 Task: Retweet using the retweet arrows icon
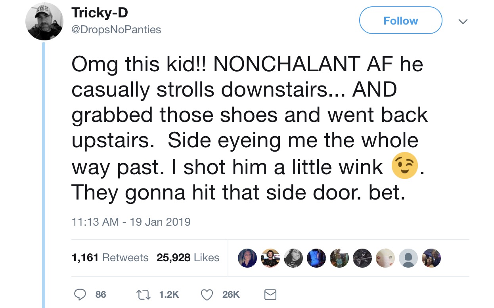tap(141, 294)
